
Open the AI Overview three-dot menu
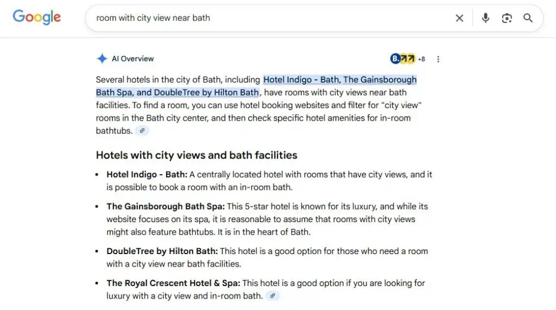[438, 59]
